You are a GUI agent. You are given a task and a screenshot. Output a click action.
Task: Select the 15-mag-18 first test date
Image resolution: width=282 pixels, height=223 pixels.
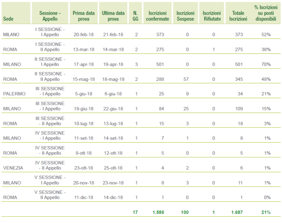[83, 79]
